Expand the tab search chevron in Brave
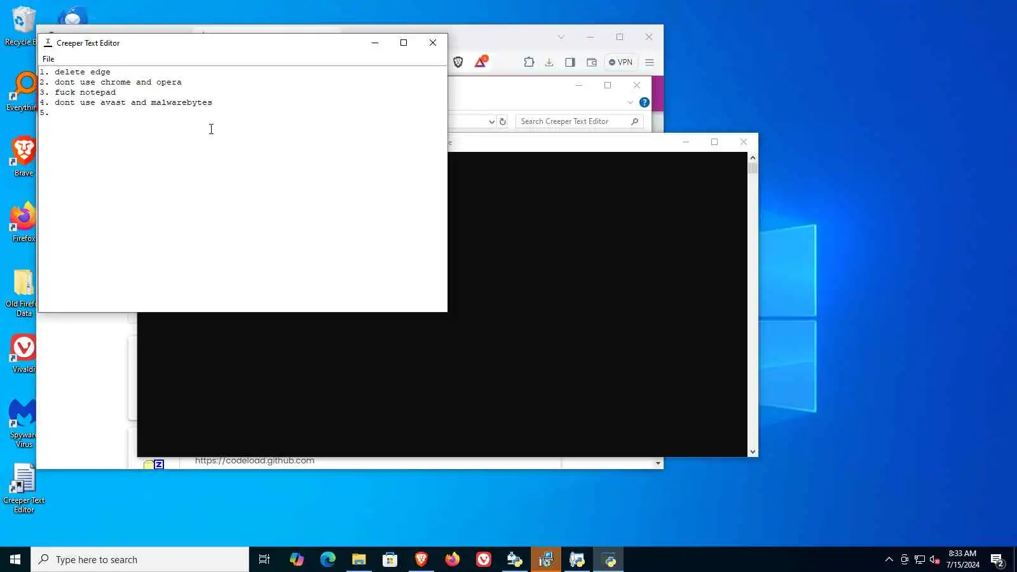 (x=561, y=37)
